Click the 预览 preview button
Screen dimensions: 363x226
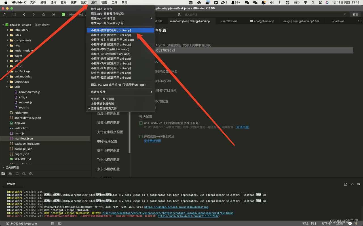click(x=355, y=14)
